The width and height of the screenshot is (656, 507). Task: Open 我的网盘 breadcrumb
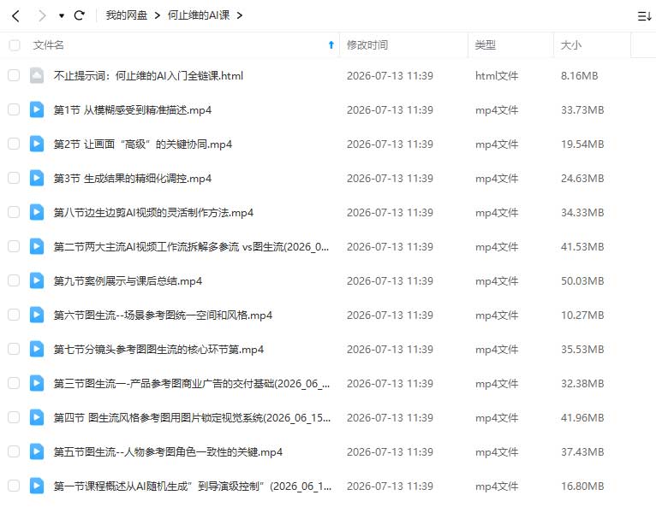(x=127, y=15)
